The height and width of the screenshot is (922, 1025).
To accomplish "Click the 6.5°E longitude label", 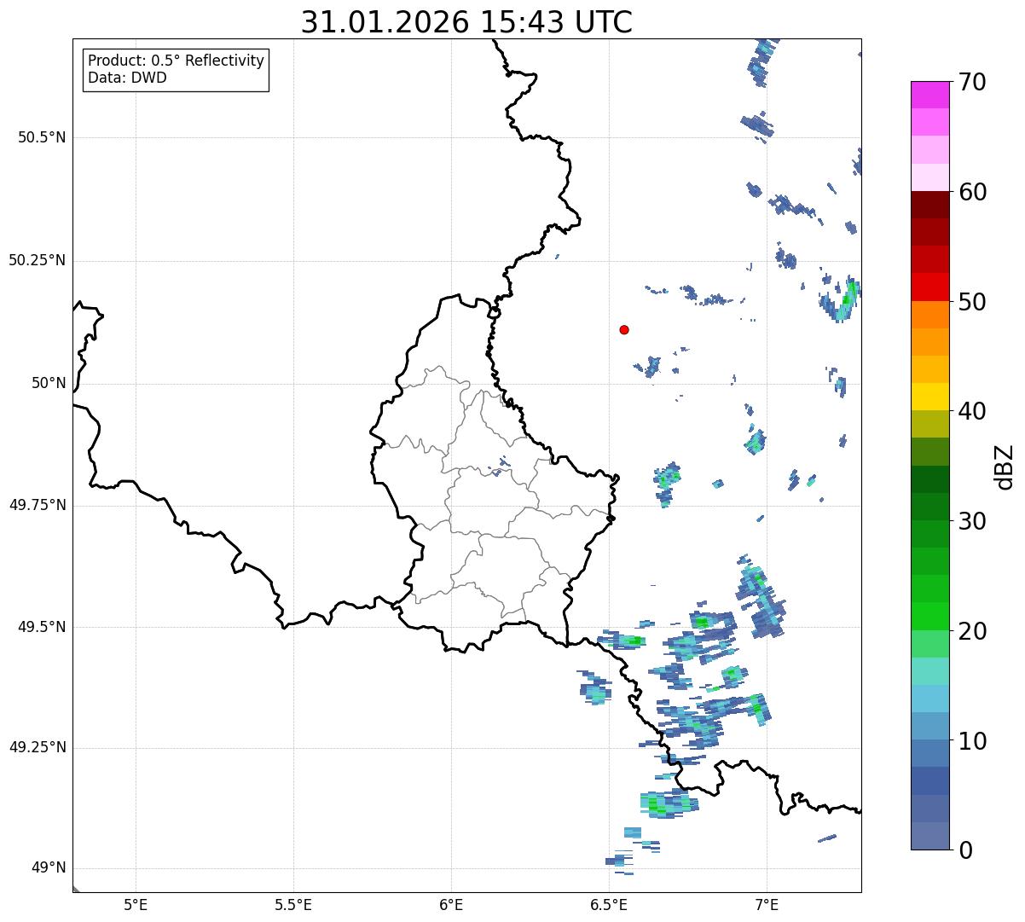I will coord(609,904).
